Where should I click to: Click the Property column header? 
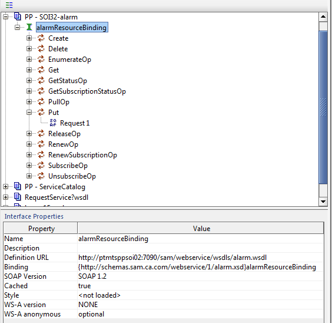41,228
